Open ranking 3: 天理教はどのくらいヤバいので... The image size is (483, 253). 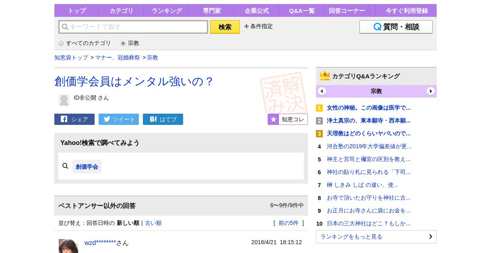(x=369, y=133)
